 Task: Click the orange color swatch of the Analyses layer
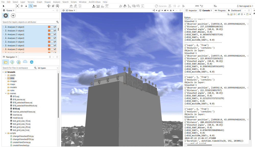coord(49,27)
